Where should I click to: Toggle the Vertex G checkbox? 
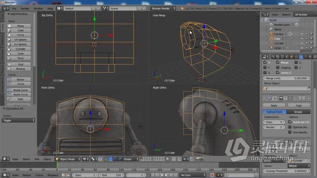(x=278, y=72)
